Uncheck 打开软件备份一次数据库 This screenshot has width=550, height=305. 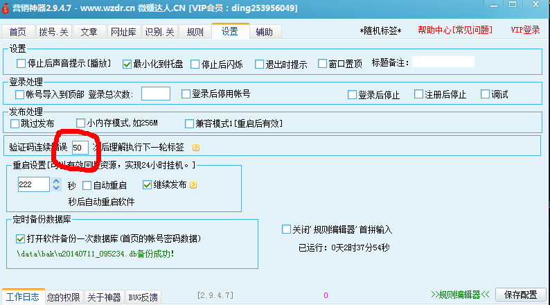19,238
